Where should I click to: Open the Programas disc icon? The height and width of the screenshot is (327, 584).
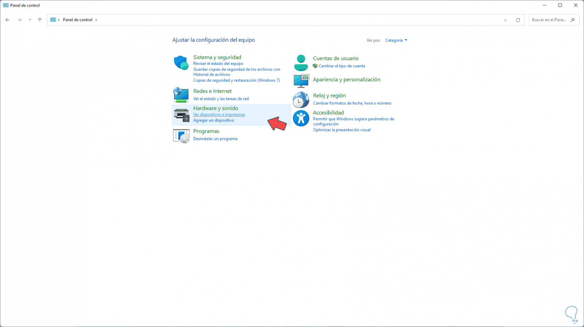(181, 136)
